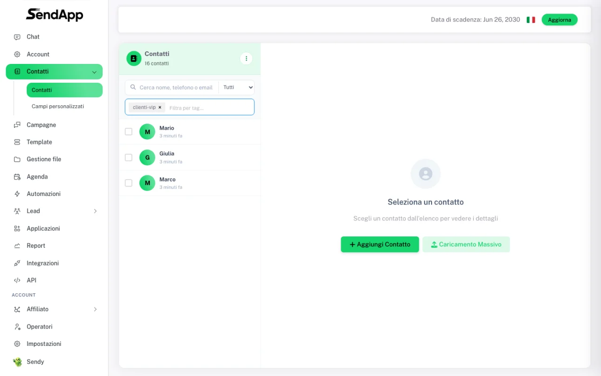Remove the clienti-vip tag filter
Viewport: 601px width, 376px height.
pyautogui.click(x=160, y=107)
